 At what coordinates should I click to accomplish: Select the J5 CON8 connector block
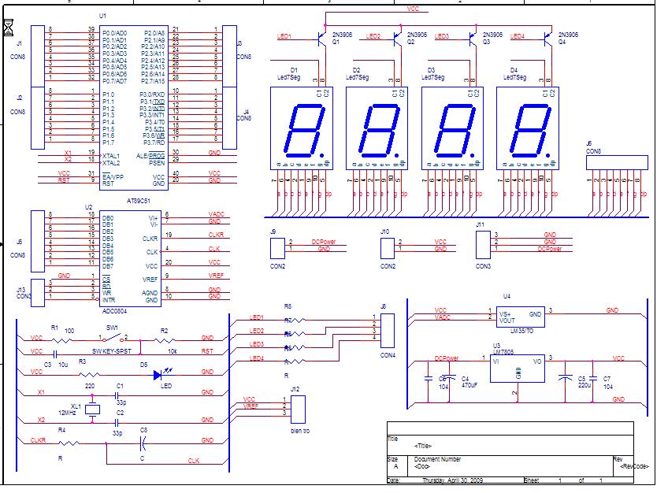coord(38,241)
